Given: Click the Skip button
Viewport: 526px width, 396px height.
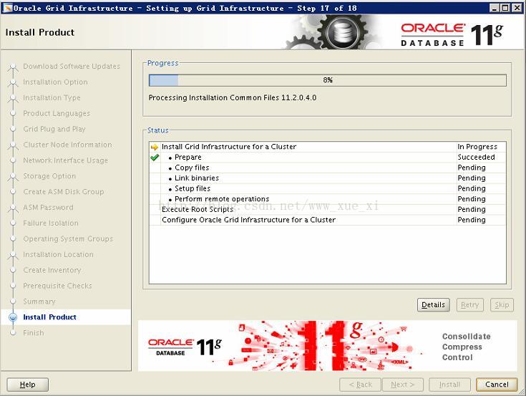Looking at the screenshot, I should [502, 305].
